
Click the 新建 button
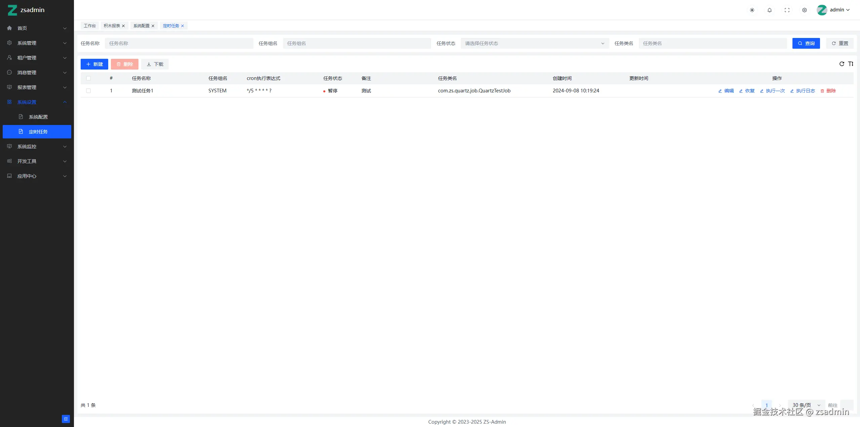[x=94, y=64]
